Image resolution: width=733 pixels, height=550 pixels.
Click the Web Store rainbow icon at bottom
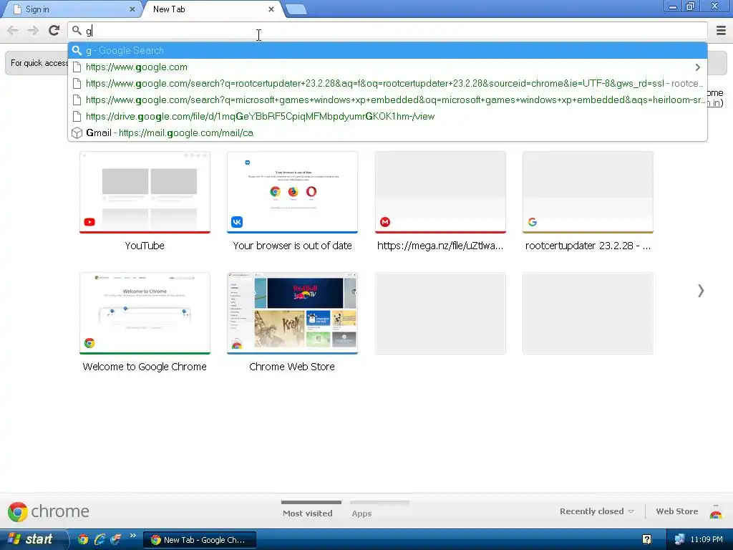[x=716, y=513]
